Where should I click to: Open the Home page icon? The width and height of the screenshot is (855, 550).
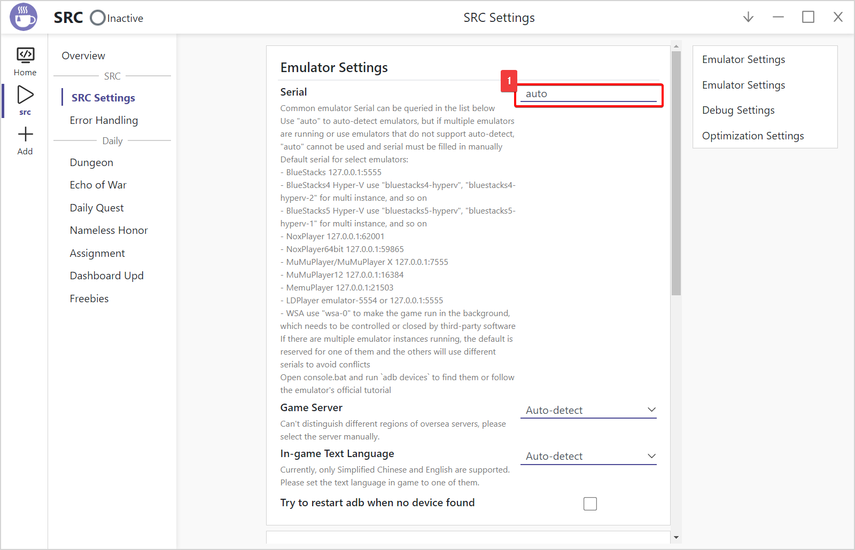pos(25,55)
